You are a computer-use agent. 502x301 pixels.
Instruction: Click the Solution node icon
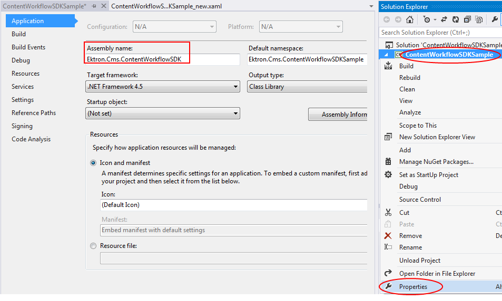pos(389,45)
